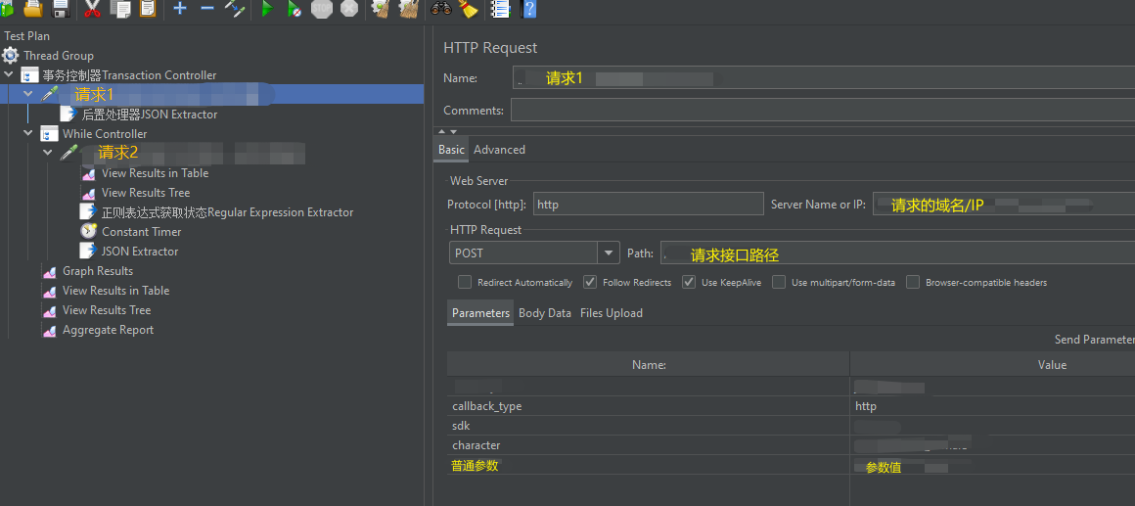The height and width of the screenshot is (506, 1135).
Task: Click the Comments input field
Action: point(823,110)
